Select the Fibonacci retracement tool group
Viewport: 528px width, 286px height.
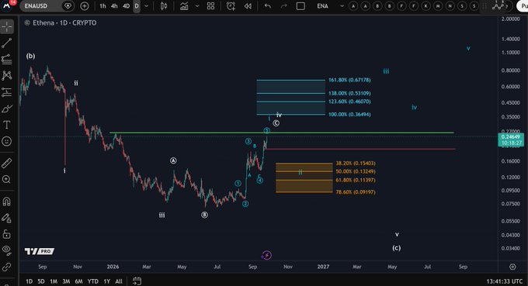pos(7,59)
